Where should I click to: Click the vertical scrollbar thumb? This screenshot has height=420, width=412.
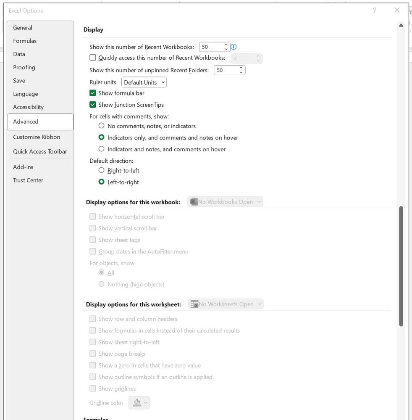tap(401, 266)
